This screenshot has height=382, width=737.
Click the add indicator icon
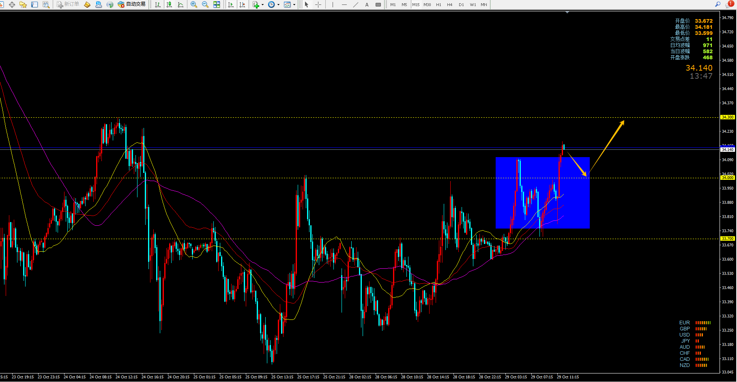click(x=256, y=4)
